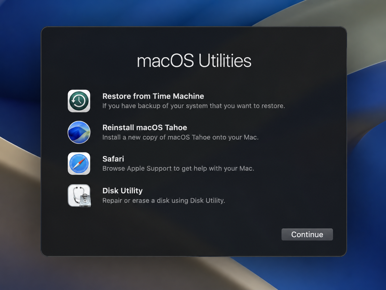The width and height of the screenshot is (386, 290).
Task: Click the Continue button
Action: tap(307, 234)
